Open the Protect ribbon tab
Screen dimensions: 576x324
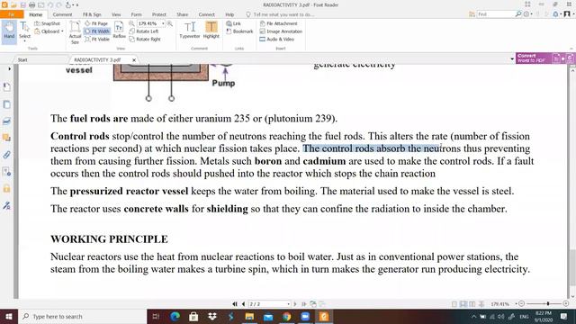tap(159, 14)
